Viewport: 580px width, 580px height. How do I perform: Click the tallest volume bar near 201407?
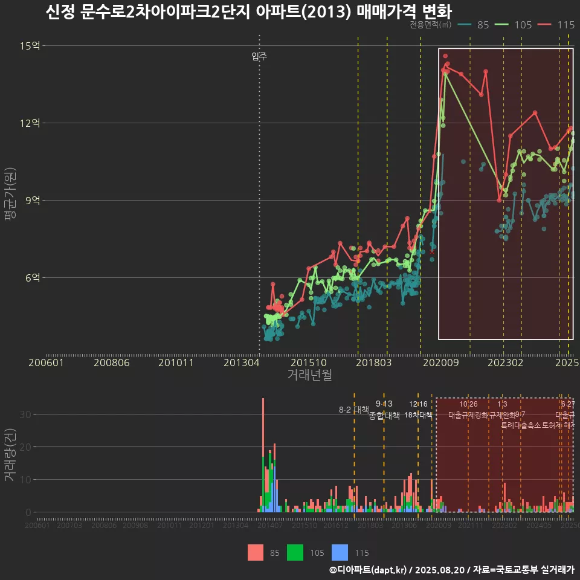pos(263,455)
